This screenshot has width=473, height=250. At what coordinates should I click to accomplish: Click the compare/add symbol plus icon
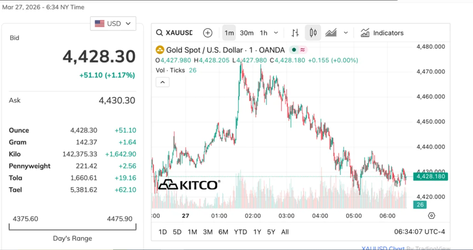(x=208, y=33)
